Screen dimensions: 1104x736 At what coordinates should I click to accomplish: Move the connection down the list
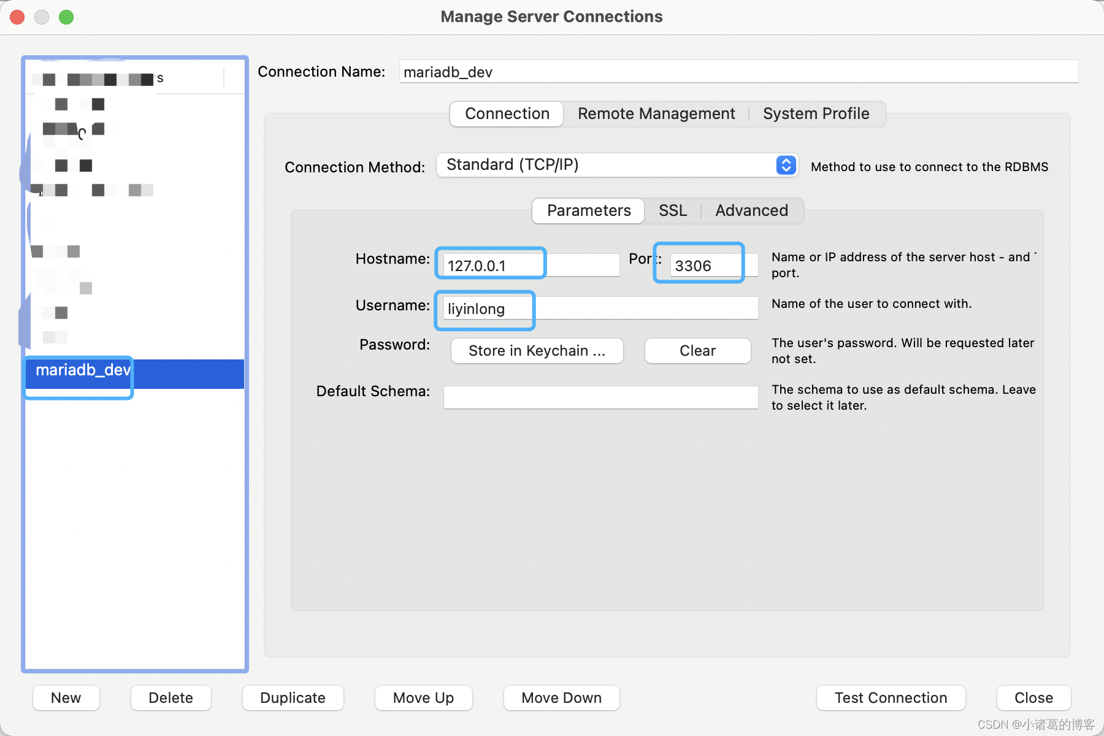click(561, 697)
